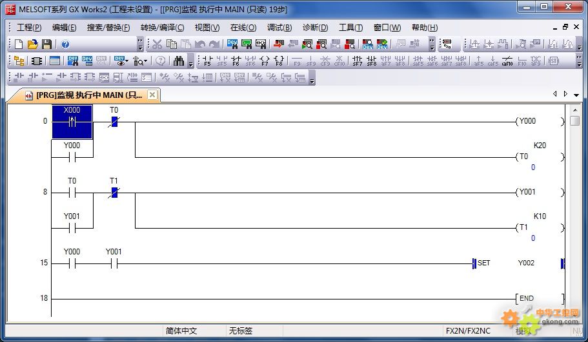Open the 调试(B) menu
This screenshot has height=342, width=588.
tap(279, 27)
